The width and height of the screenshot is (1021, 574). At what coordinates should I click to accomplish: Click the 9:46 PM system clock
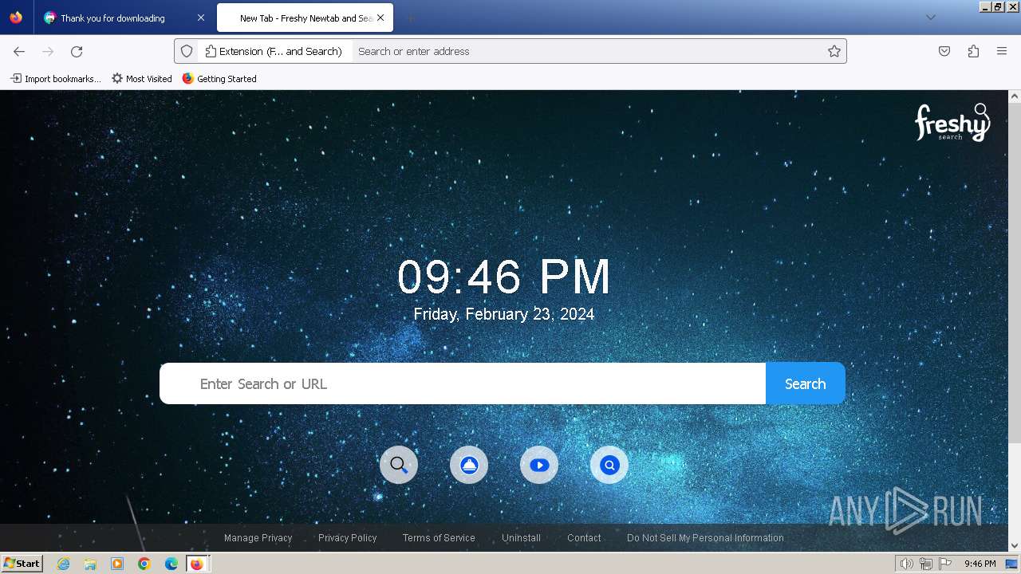[x=980, y=564]
